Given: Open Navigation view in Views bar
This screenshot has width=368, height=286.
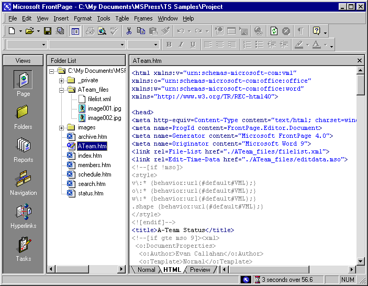Looking at the screenshot, I should coord(23,183).
